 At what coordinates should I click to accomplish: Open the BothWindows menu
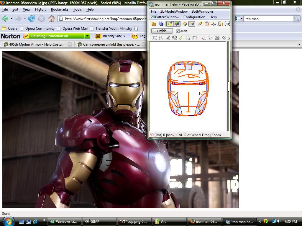point(202,11)
